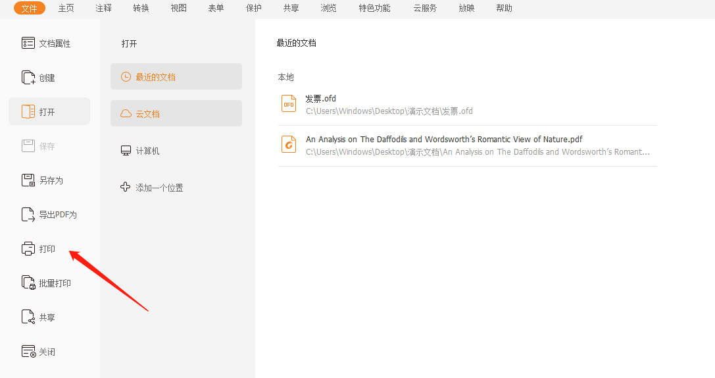Image resolution: width=715 pixels, height=378 pixels.
Task: Click the 发票.ofd file icon
Action: point(289,104)
